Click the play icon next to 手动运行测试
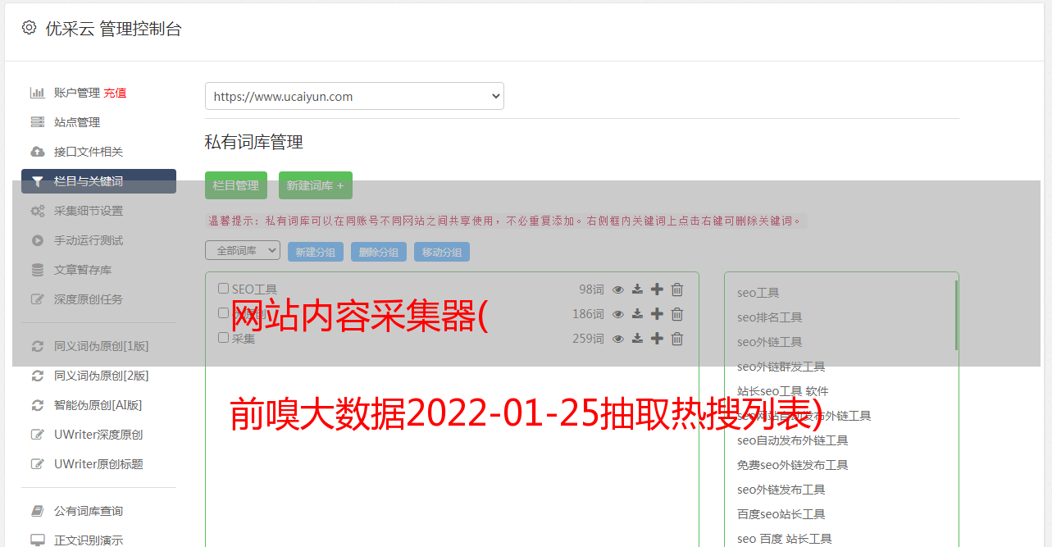 click(37, 240)
